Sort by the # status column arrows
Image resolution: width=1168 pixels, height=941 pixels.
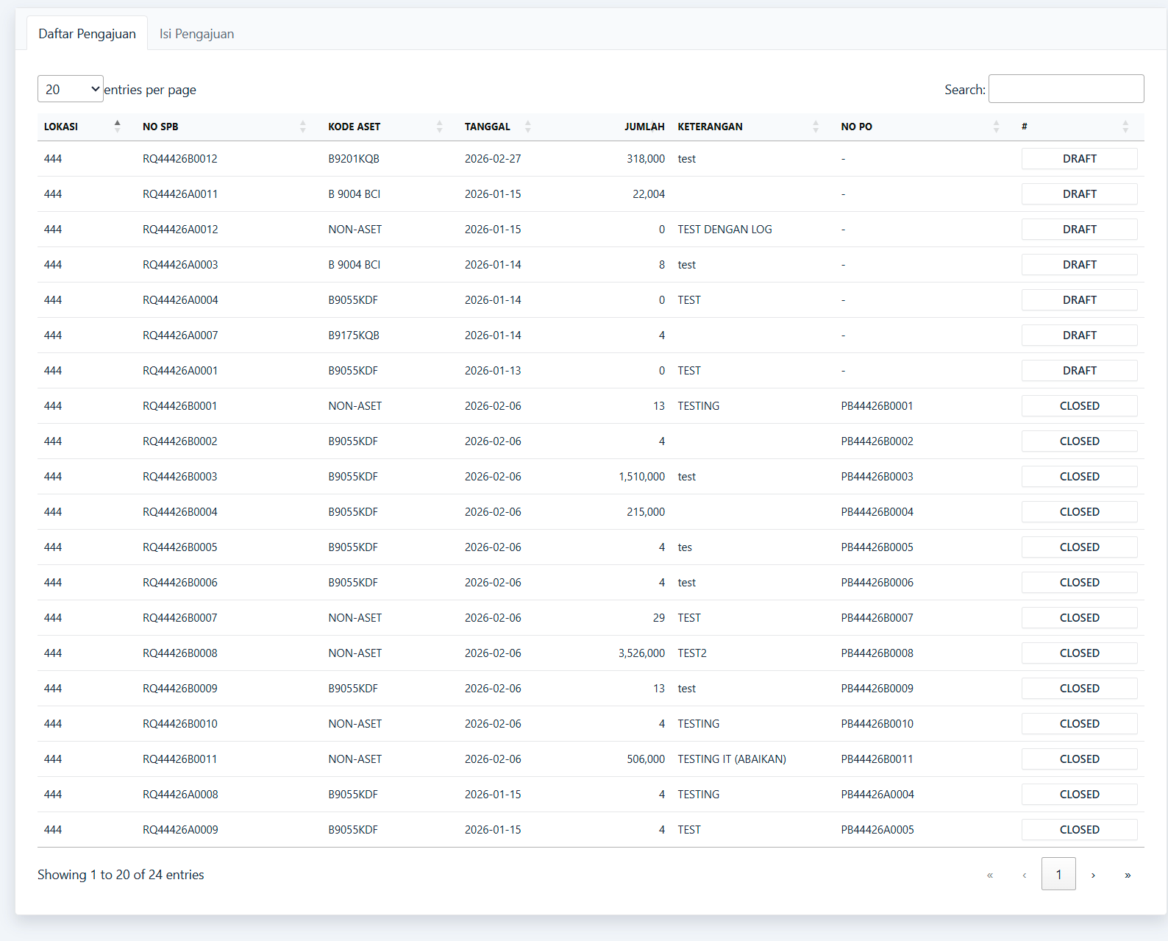[x=1125, y=127]
